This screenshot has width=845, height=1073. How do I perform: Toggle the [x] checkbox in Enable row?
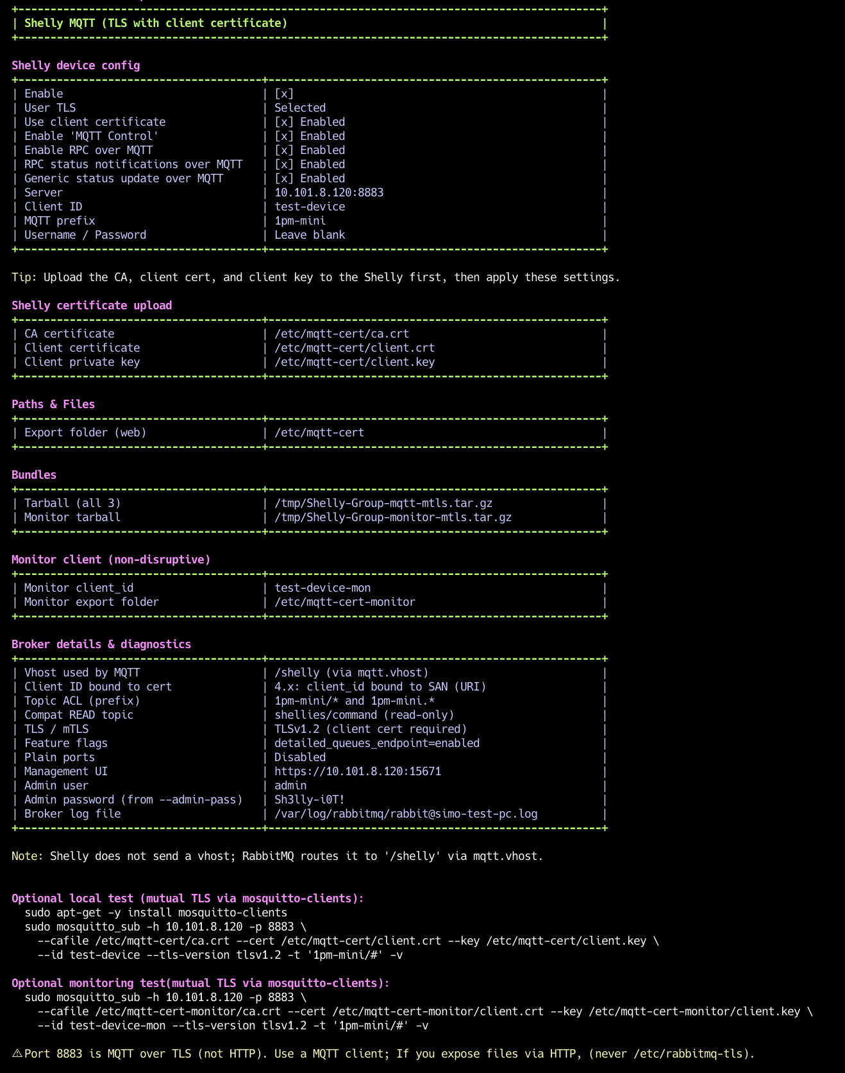(283, 94)
